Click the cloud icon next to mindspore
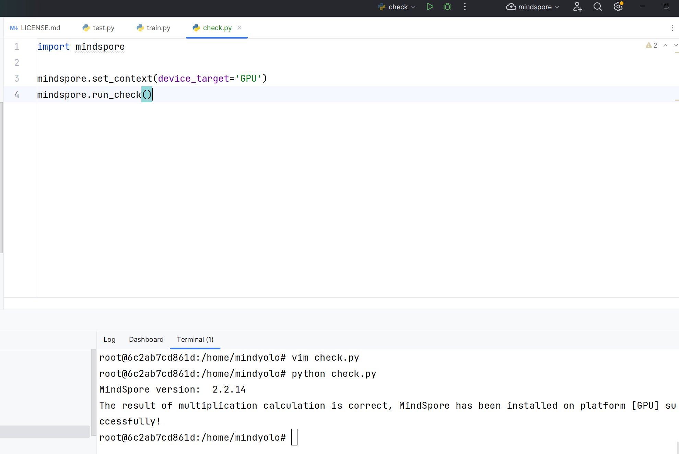The width and height of the screenshot is (679, 454). 511,7
